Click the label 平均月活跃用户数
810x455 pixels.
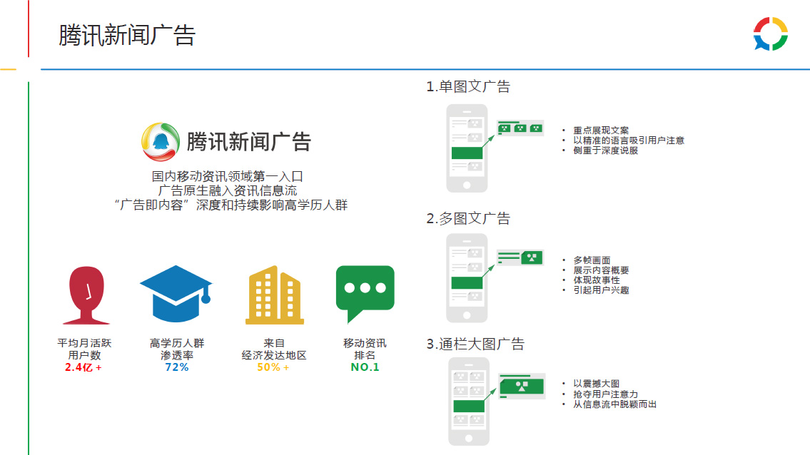[x=84, y=349]
